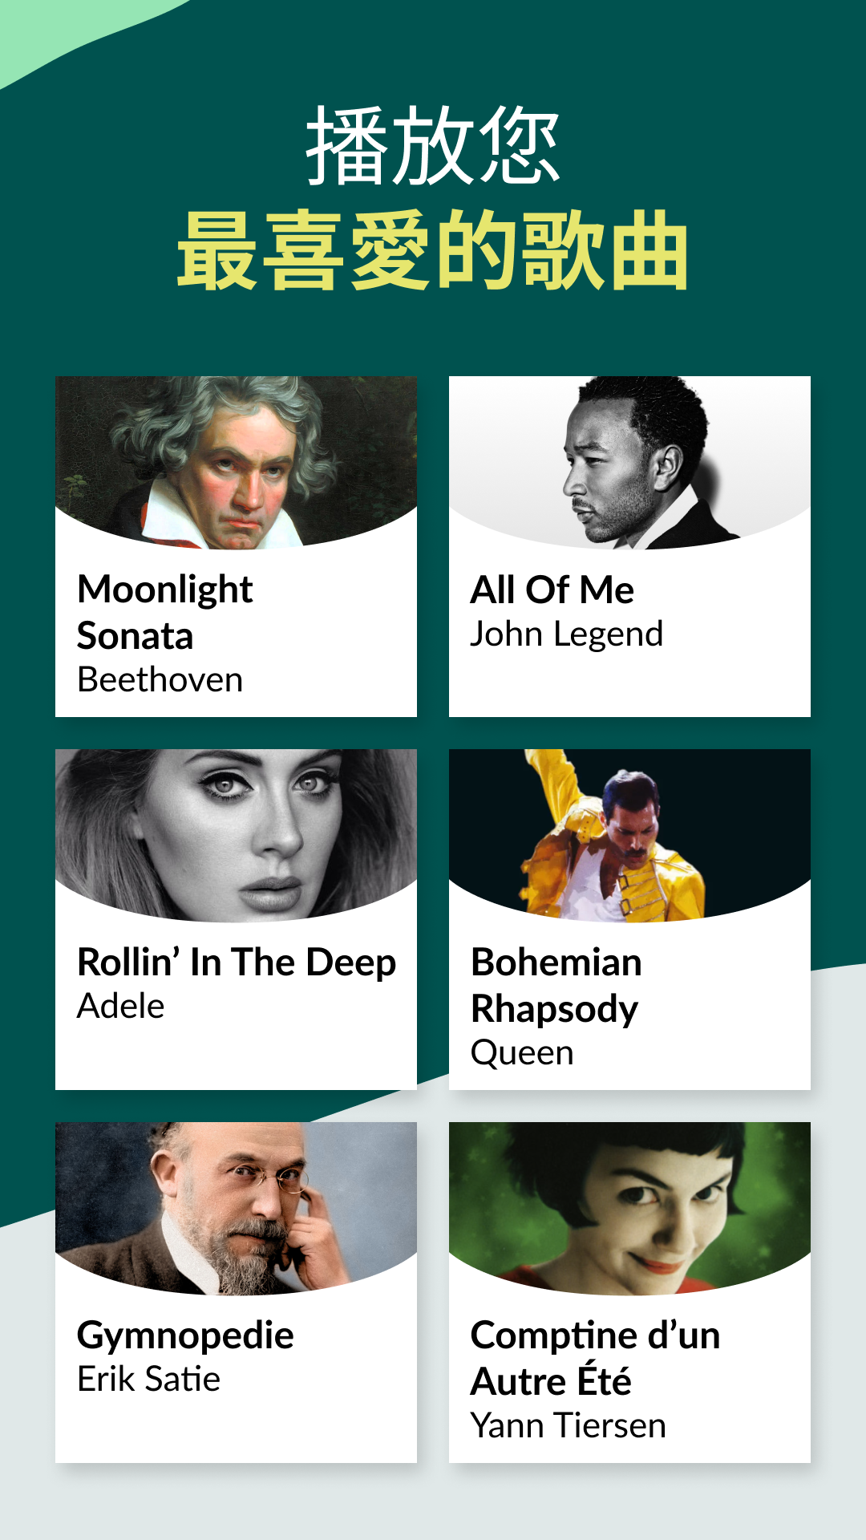The image size is (866, 1540).
Task: Select Comptine d'un Autre Été title
Action: pos(595,1358)
